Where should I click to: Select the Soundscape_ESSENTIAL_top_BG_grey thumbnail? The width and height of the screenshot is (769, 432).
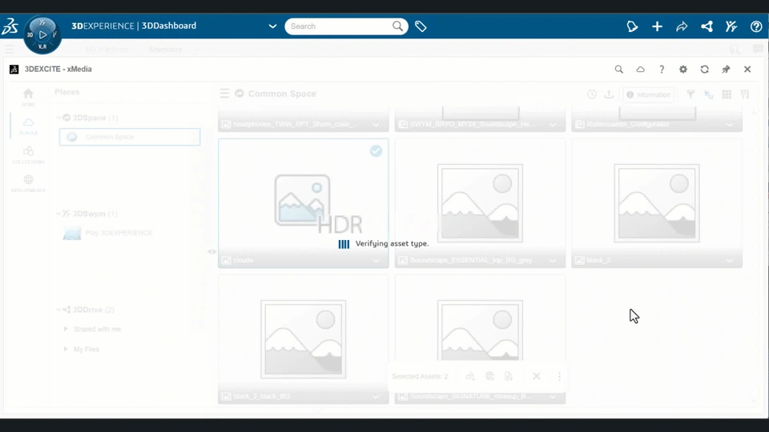pos(480,202)
